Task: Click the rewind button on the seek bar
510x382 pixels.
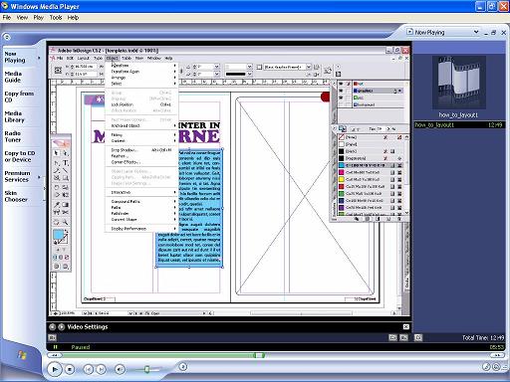Action: [x=55, y=355]
